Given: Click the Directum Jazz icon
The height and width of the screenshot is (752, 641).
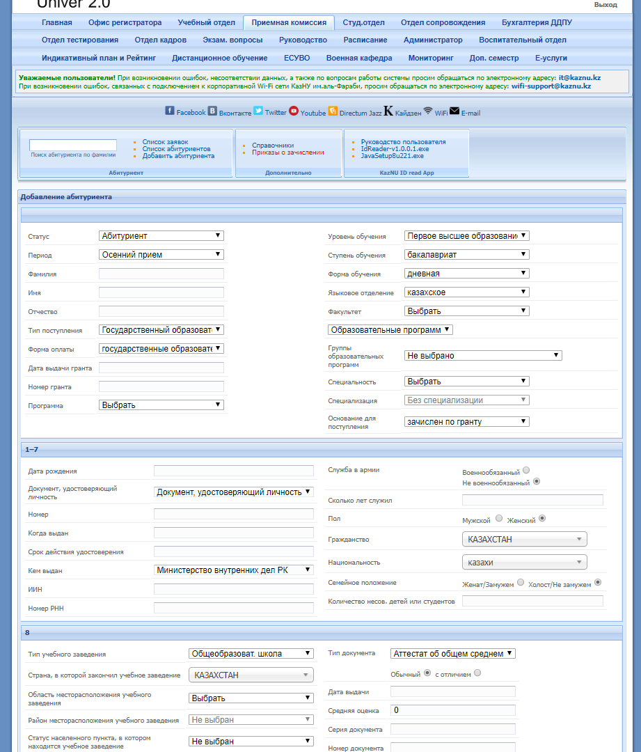Looking at the screenshot, I should click(333, 111).
